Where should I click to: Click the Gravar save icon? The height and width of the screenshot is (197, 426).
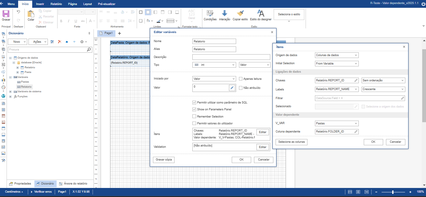tap(6, 14)
